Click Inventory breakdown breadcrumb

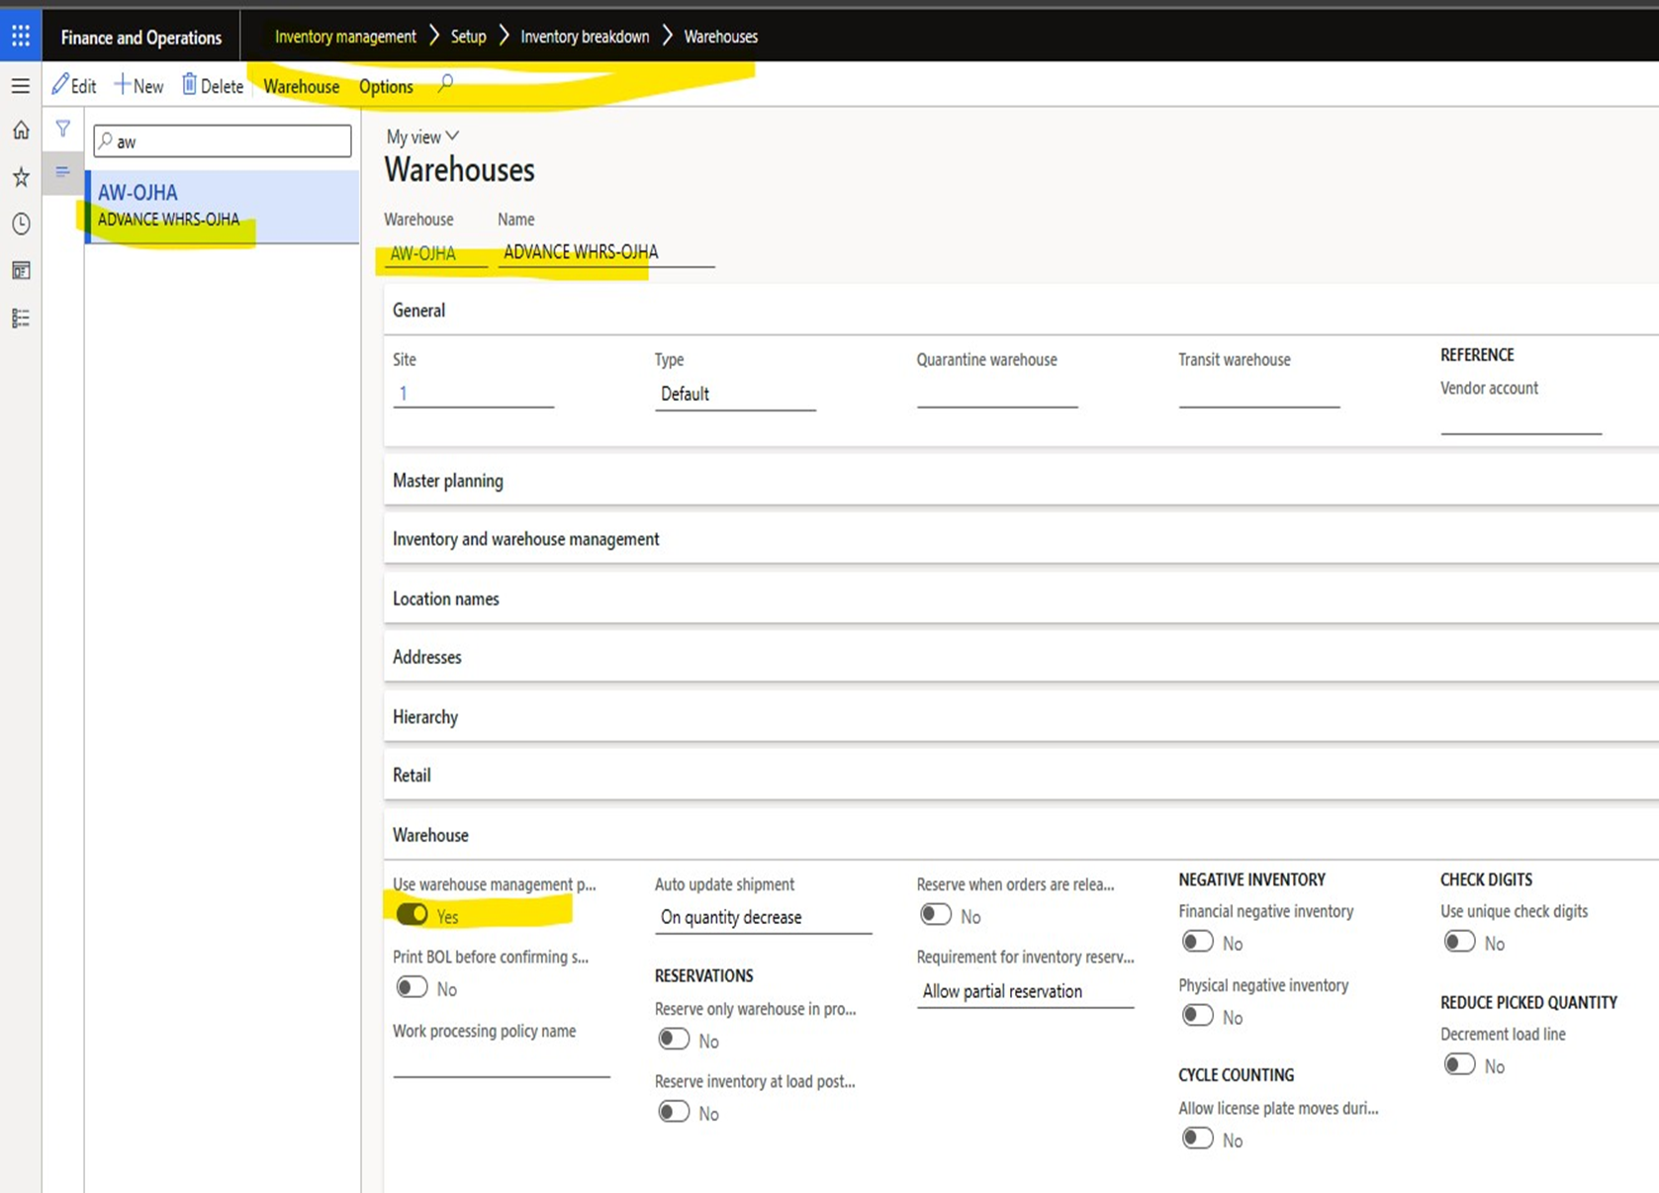pos(585,37)
